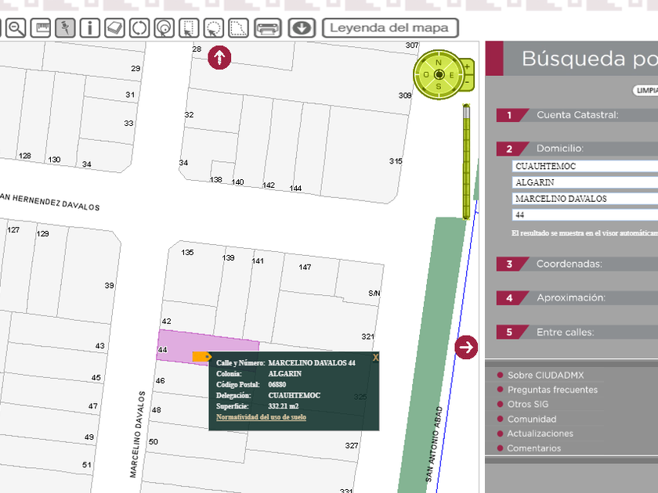
Task: Open Leyenda del mapa
Action: click(x=390, y=28)
